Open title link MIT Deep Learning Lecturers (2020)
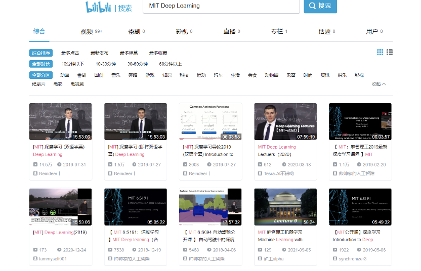This screenshot has height=271, width=421. click(x=277, y=151)
